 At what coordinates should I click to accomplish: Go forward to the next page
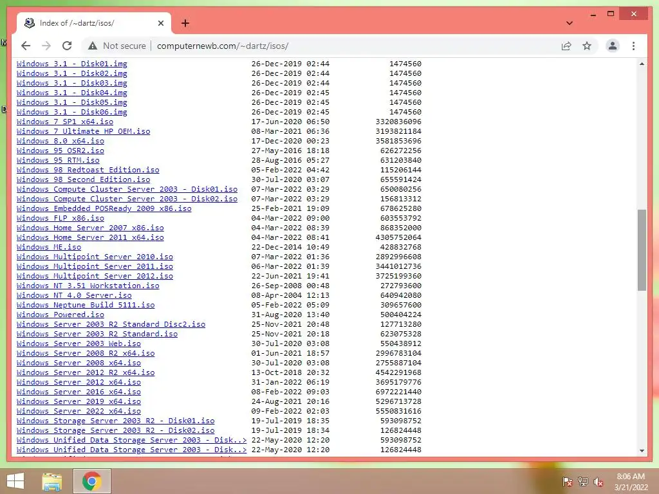click(46, 46)
